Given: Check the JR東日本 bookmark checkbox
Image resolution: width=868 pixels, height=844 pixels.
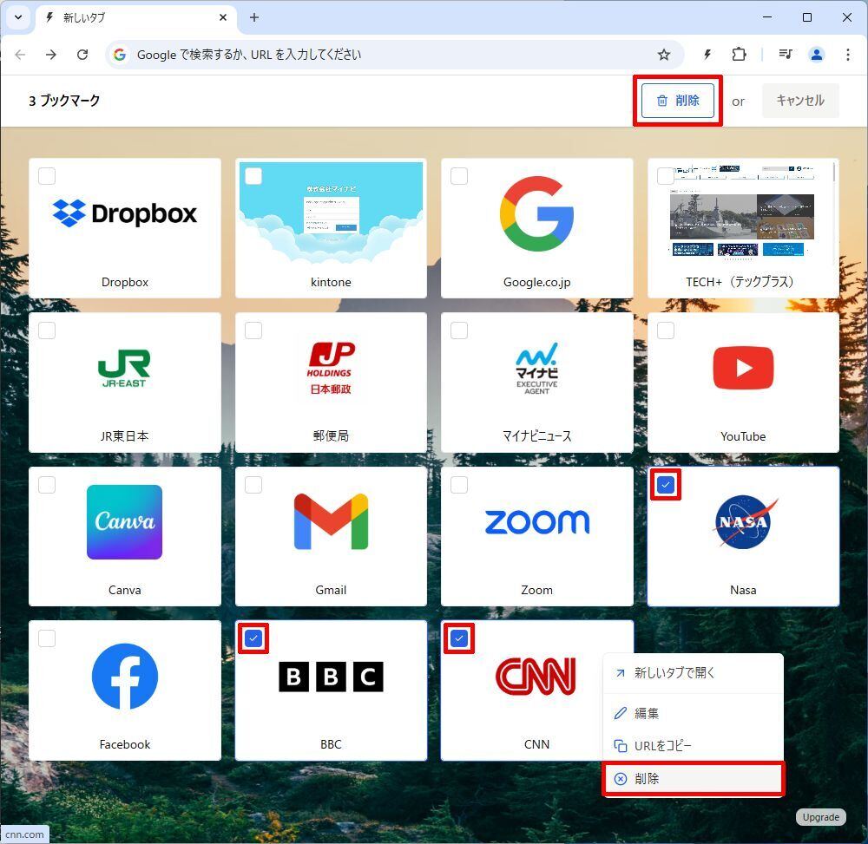Looking at the screenshot, I should [x=47, y=330].
